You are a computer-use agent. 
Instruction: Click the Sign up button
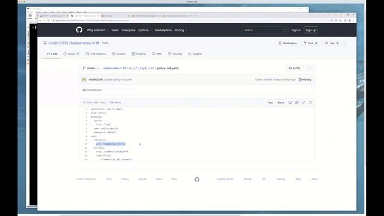pos(311,30)
